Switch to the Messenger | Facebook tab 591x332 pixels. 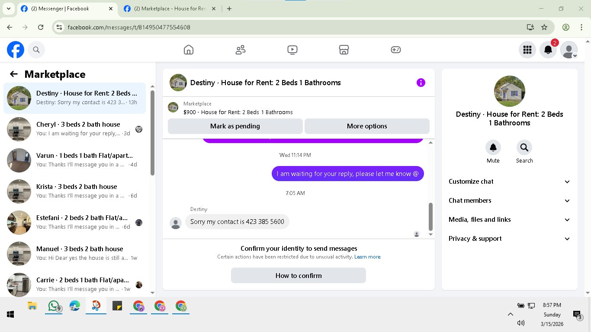pos(67,9)
